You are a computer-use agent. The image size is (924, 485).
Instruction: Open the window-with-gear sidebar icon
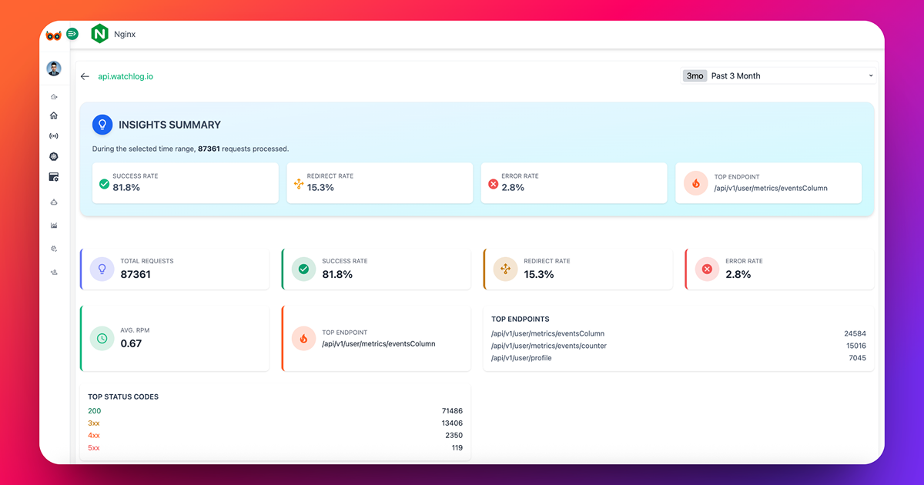click(54, 177)
